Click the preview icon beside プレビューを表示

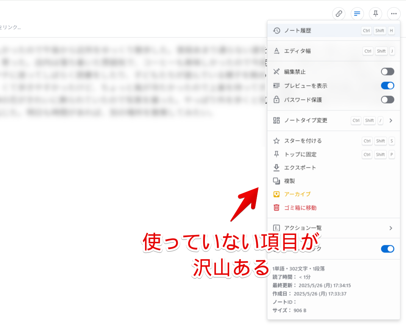click(x=276, y=86)
